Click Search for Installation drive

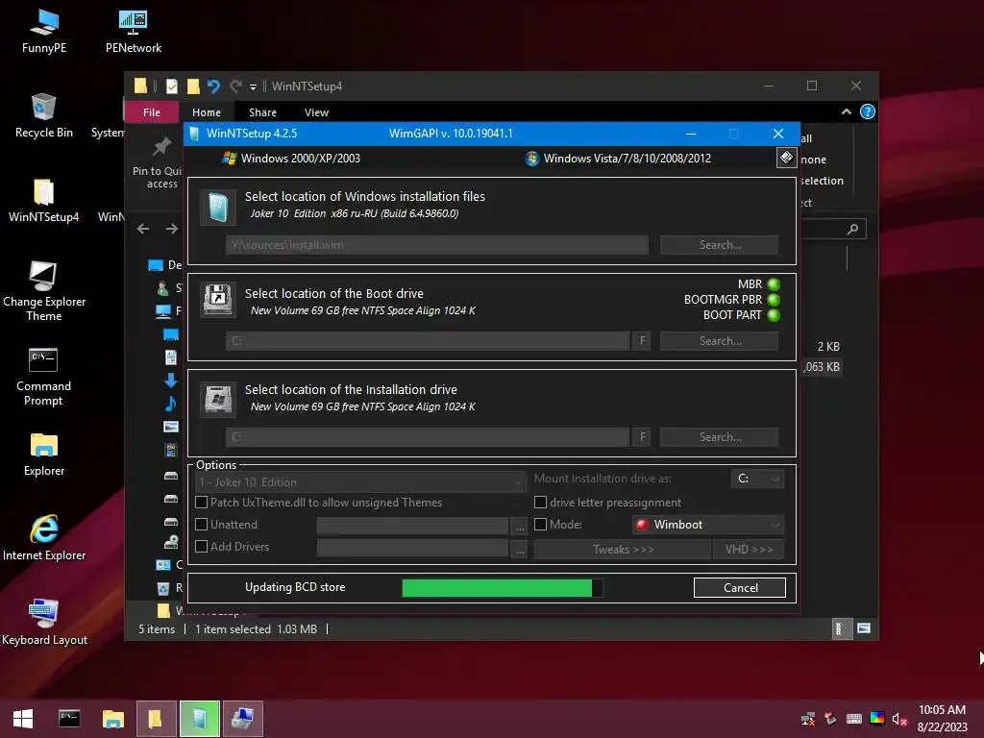pyautogui.click(x=719, y=437)
